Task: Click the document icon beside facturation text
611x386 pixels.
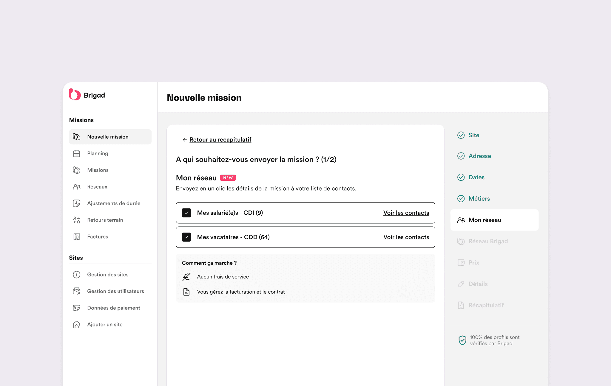Action: (x=186, y=292)
